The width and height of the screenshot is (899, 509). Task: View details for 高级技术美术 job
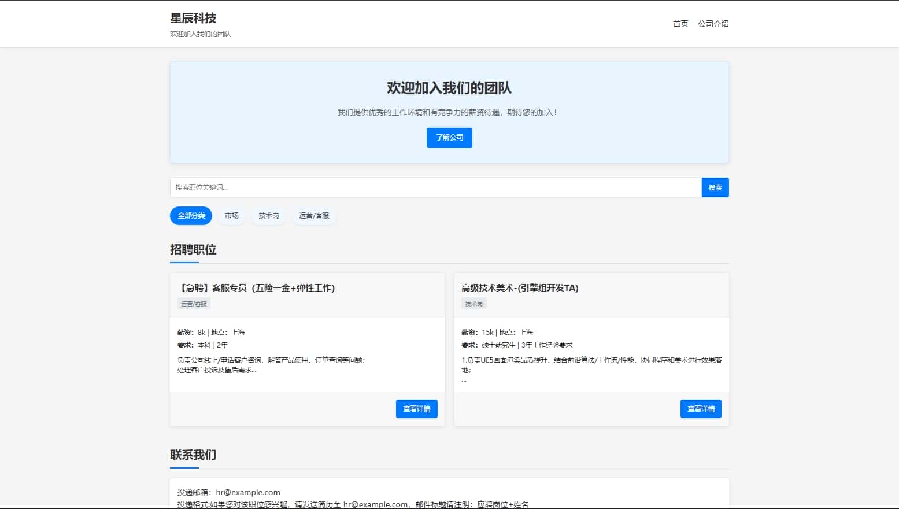coord(701,409)
